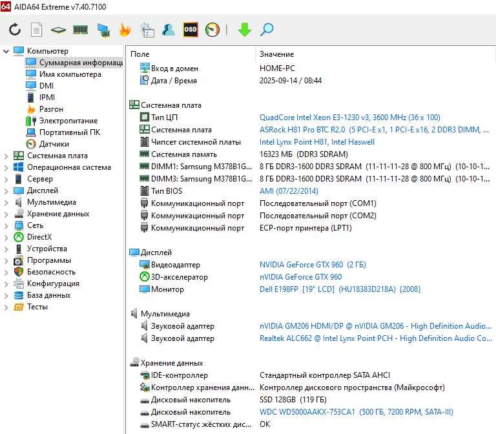Open the Intel Lynx Point H81 chipset link

[317, 142]
